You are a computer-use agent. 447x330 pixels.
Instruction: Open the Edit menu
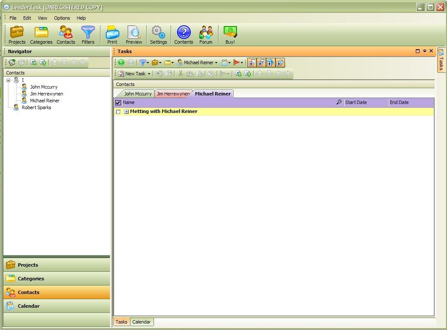[x=27, y=18]
